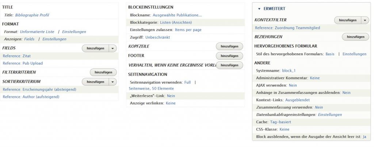Add a new field with hinzufügen
The image size is (374, 147).
coord(95,48)
